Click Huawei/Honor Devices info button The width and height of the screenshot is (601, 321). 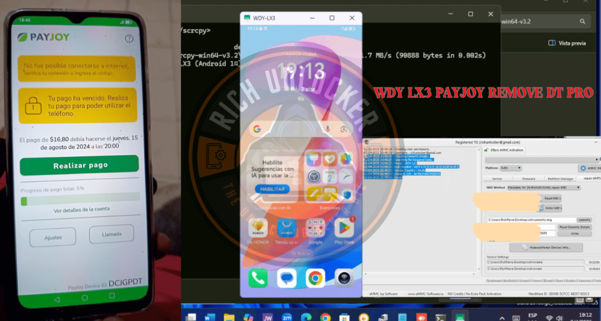click(x=546, y=248)
